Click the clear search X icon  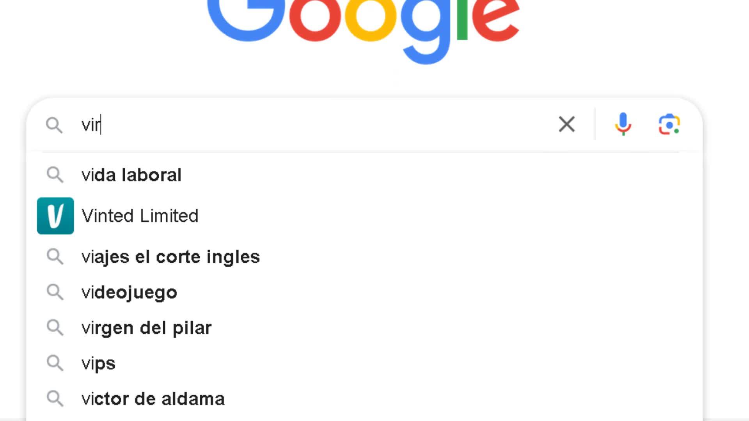tap(566, 124)
